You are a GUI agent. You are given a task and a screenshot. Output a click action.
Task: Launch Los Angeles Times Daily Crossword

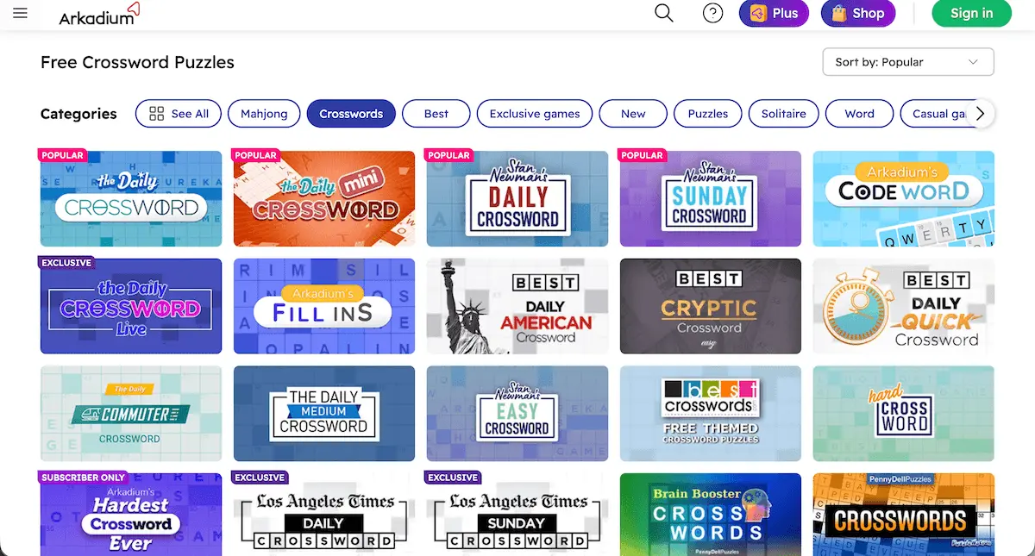click(x=324, y=515)
